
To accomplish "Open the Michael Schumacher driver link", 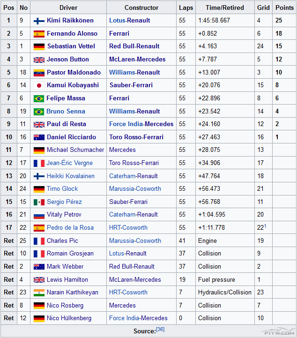I will [x=75, y=150].
